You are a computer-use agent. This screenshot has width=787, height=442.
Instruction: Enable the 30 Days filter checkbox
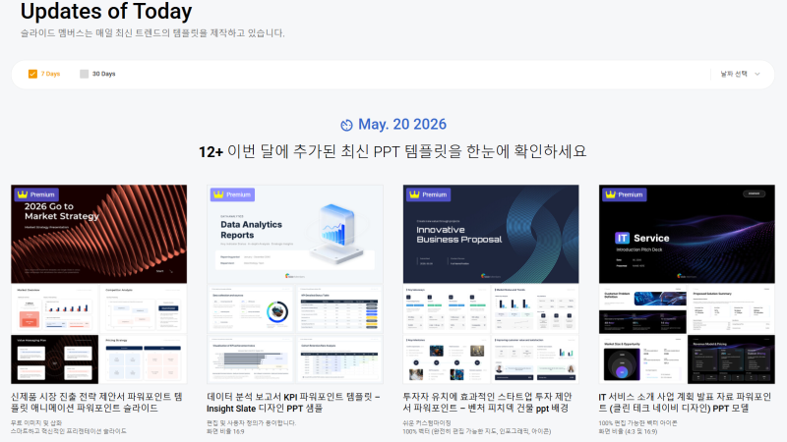click(x=84, y=74)
